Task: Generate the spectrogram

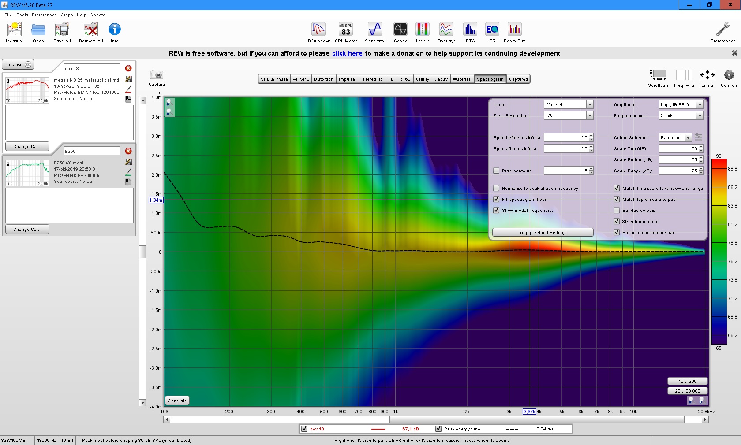Action: coord(177,400)
